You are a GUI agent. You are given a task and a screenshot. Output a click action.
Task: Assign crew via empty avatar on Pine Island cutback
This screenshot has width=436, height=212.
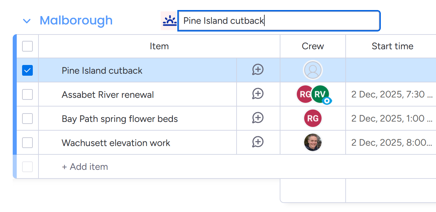[x=313, y=70]
